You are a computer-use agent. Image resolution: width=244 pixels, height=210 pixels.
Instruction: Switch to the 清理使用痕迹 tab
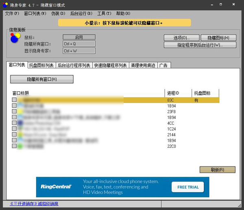click(143, 65)
